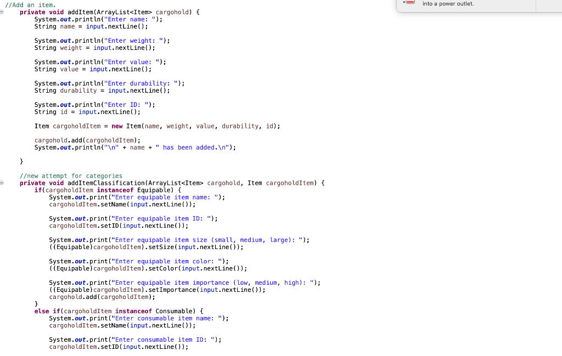
Task: Click the 'String weight = input.nextLine();' line
Action: (95, 48)
